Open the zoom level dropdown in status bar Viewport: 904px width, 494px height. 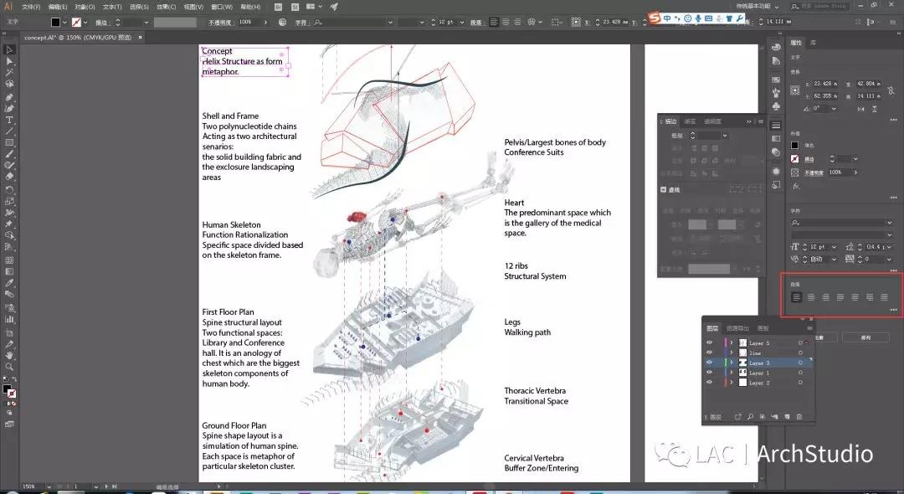[x=49, y=487]
